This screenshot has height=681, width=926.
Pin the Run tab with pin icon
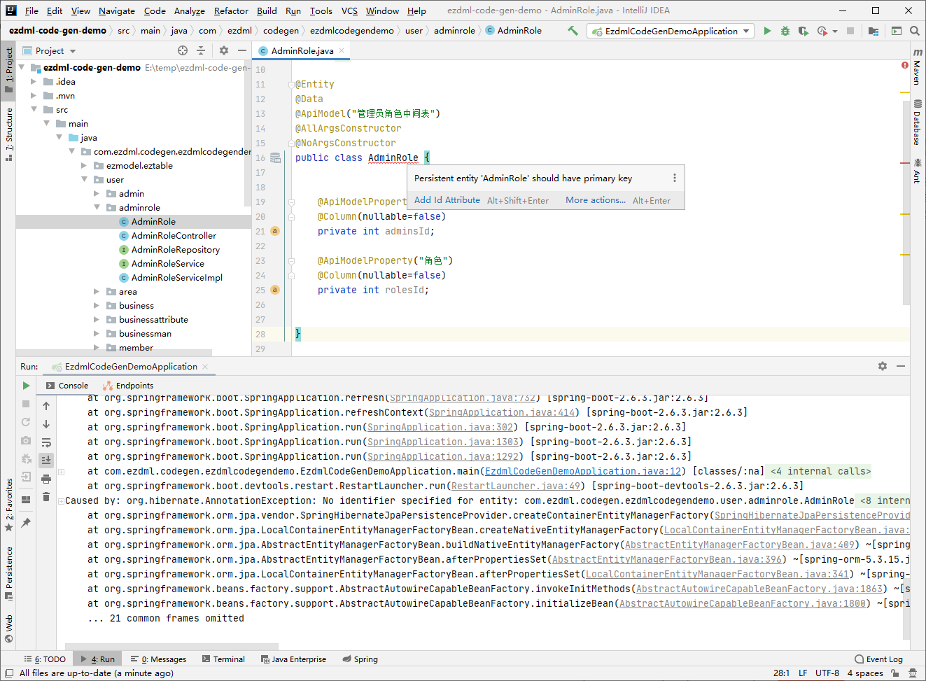[x=26, y=523]
